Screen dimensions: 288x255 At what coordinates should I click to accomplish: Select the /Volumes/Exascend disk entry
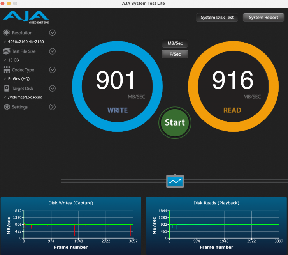[x=25, y=97]
